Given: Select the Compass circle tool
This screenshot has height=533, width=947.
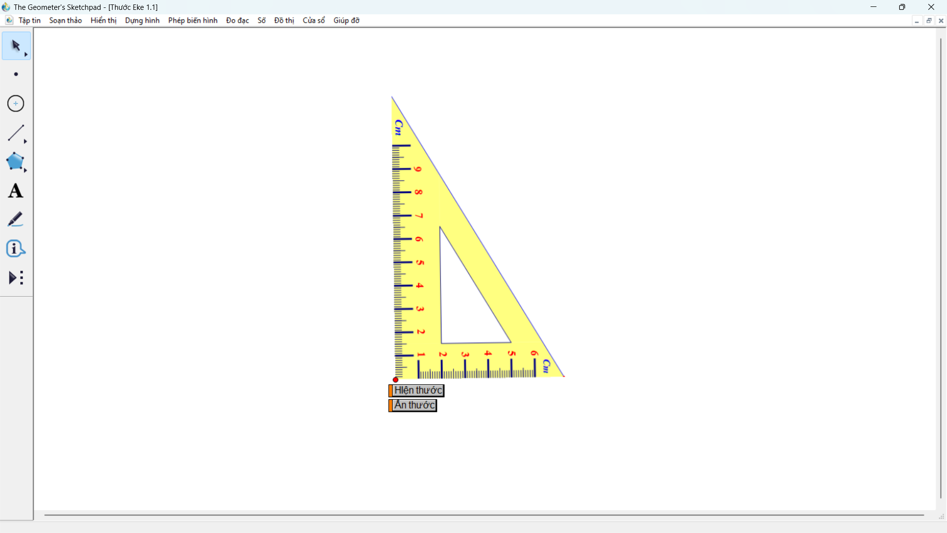Looking at the screenshot, I should [x=16, y=104].
